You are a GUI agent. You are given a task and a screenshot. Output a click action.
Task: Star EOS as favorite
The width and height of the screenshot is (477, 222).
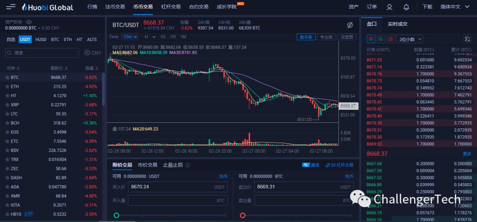click(x=7, y=132)
